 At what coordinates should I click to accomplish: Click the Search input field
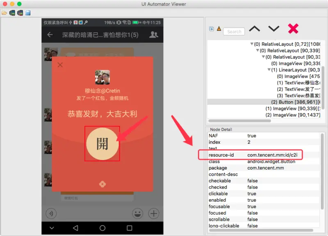[x=234, y=32]
